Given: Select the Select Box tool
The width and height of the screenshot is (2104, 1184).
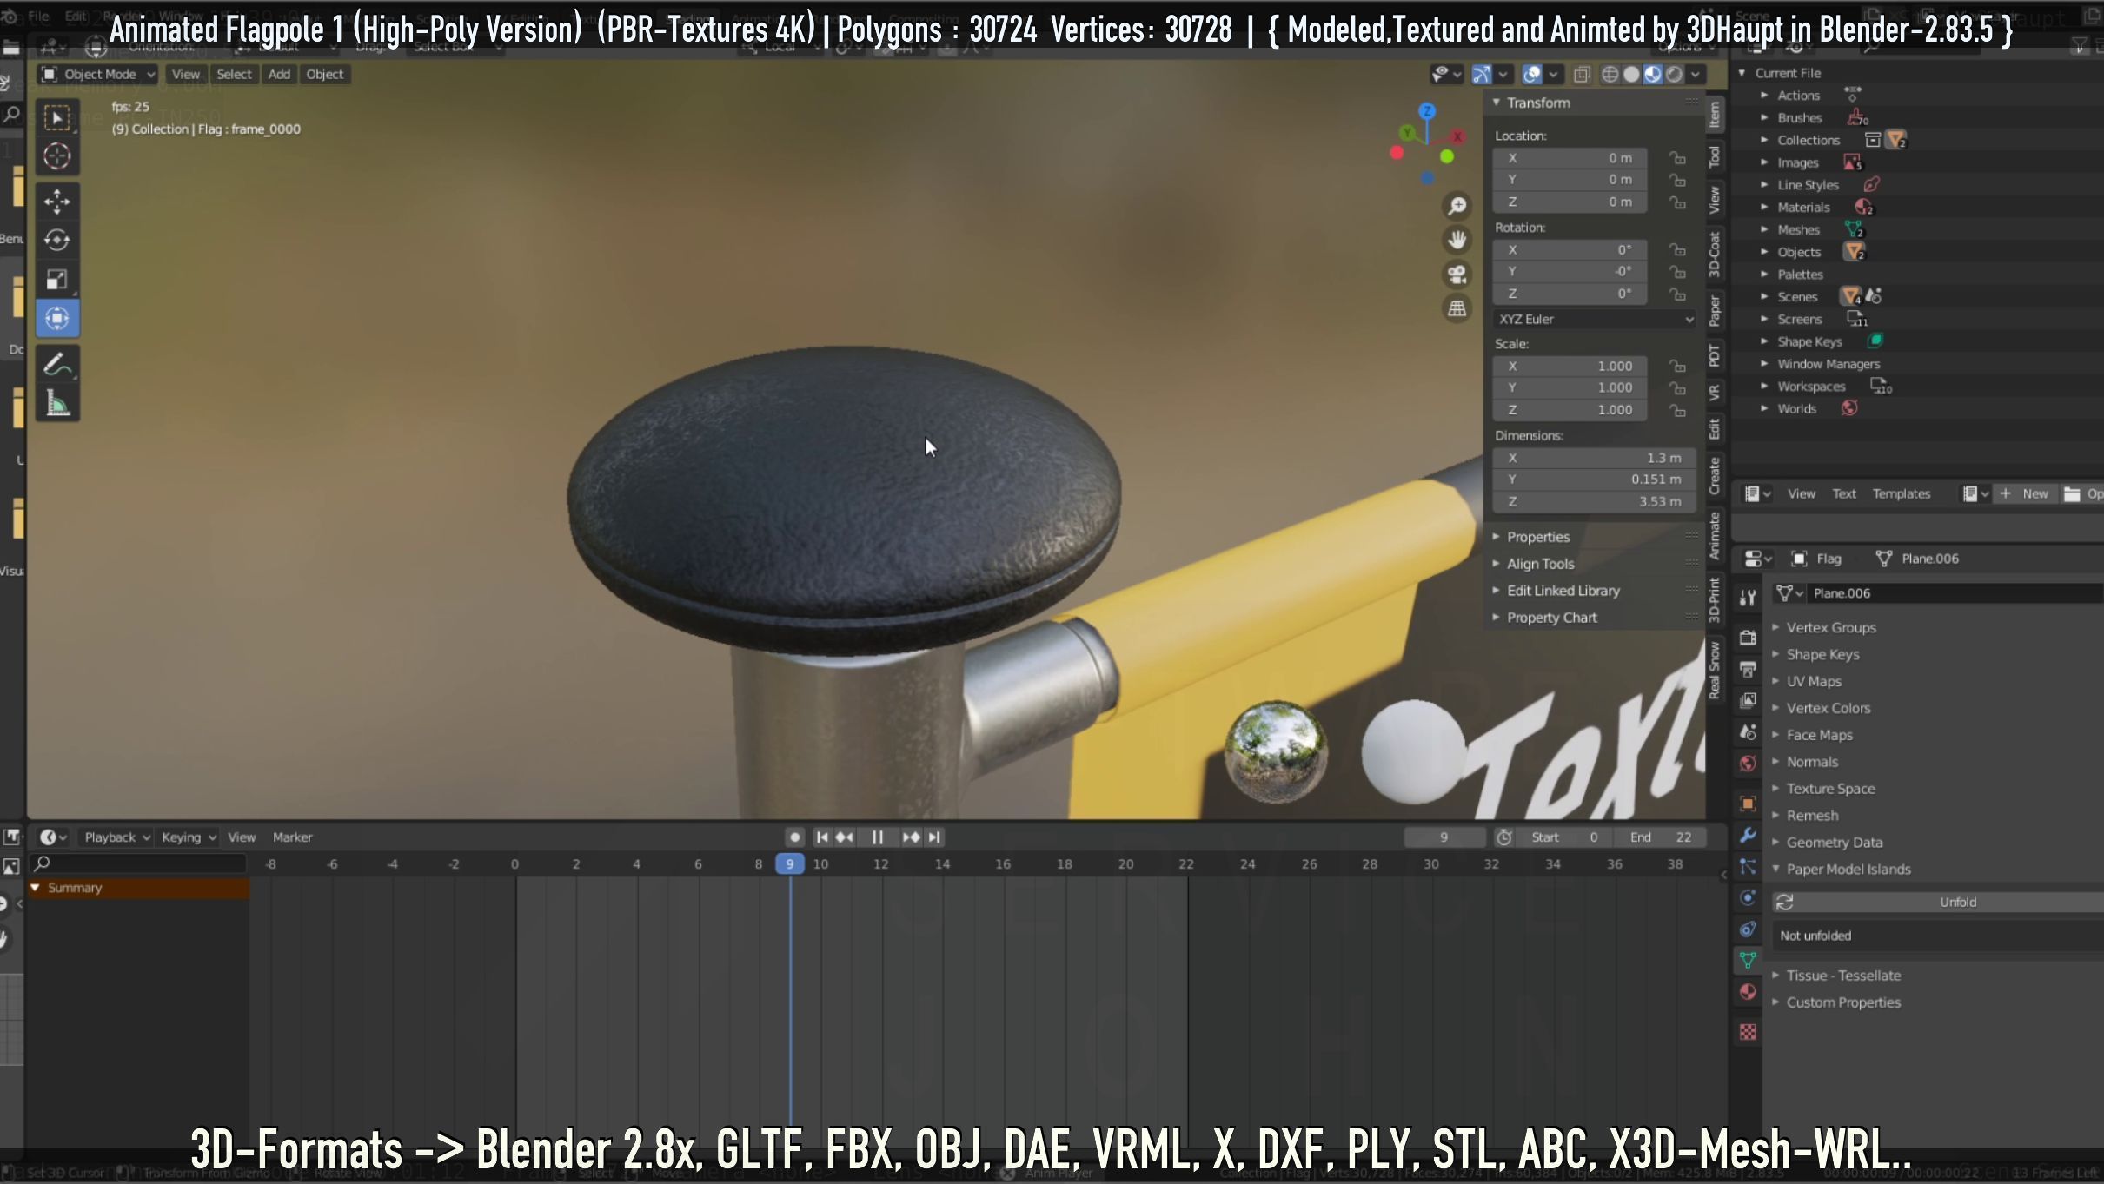Looking at the screenshot, I should tap(57, 117).
